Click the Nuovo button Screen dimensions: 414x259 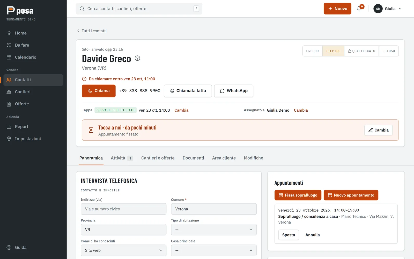[x=337, y=9]
